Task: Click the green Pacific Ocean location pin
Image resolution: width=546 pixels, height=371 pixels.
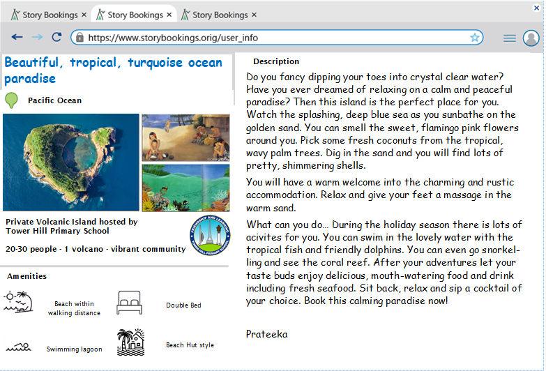Action: click(11, 100)
